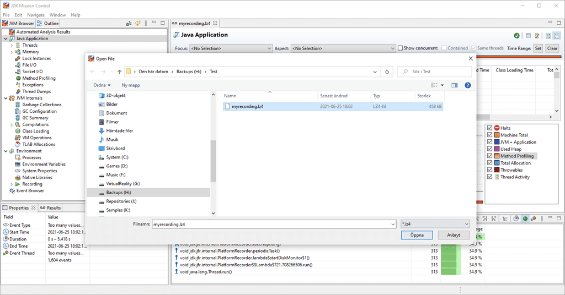The width and height of the screenshot is (565, 295).
Task: Open Automated Analysis Results page
Action: pos(43,32)
